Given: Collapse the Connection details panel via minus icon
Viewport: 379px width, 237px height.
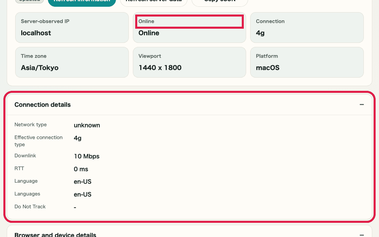Looking at the screenshot, I should (362, 104).
